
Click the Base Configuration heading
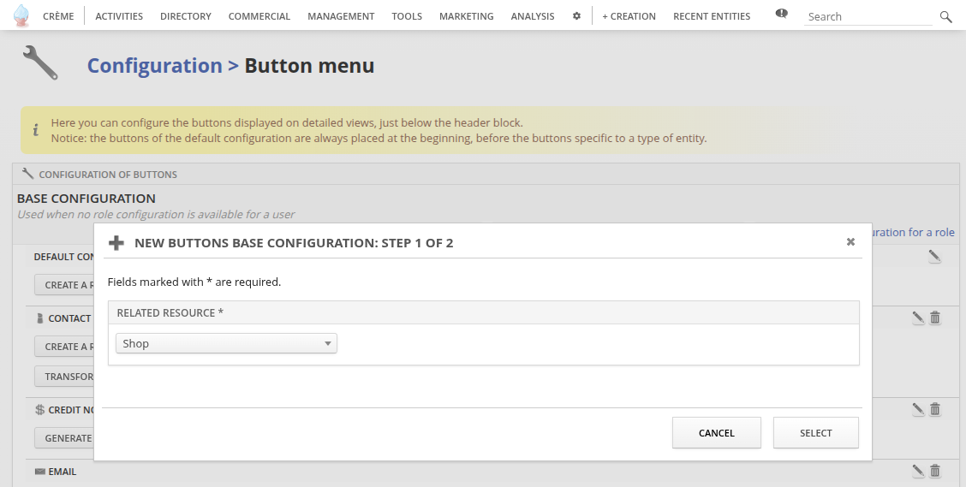[x=86, y=199]
